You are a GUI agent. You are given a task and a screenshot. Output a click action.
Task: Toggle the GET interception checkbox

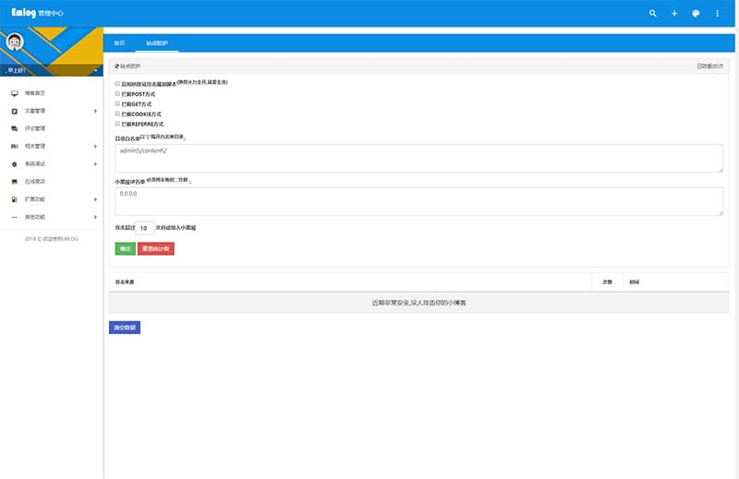pos(117,103)
